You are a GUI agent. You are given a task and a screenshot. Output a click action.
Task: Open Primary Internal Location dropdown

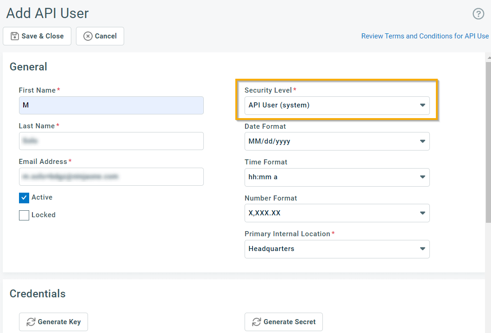click(337, 249)
